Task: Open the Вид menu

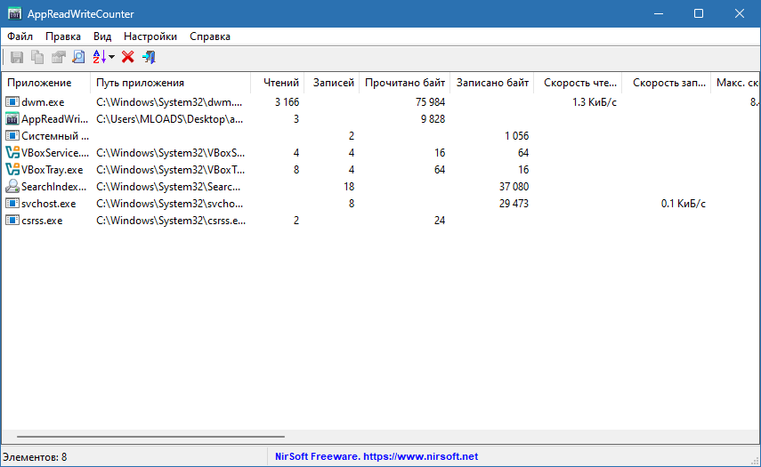Action: [x=102, y=36]
